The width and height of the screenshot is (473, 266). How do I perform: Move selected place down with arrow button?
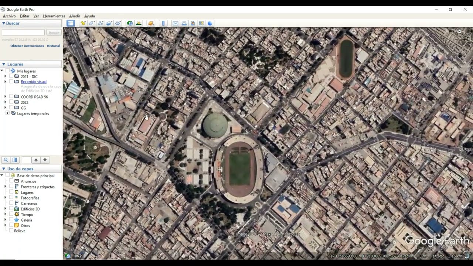[x=45, y=160]
